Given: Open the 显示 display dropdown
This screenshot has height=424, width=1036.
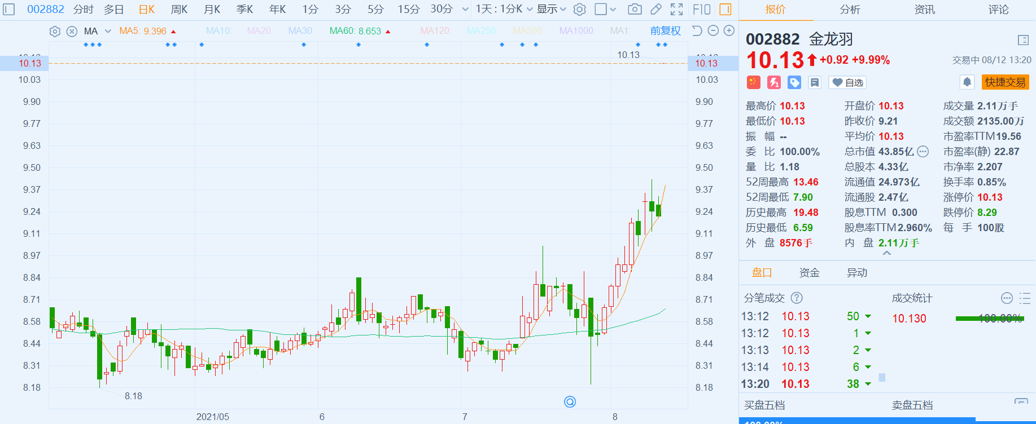Looking at the screenshot, I should pyautogui.click(x=551, y=10).
